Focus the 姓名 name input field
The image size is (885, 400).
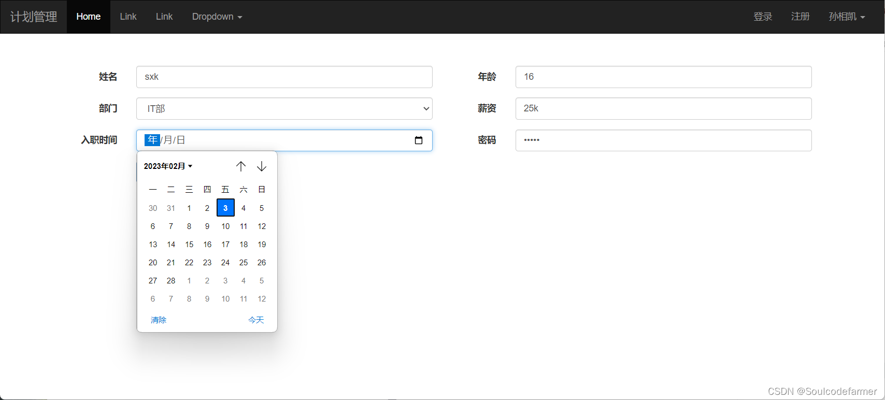click(284, 77)
